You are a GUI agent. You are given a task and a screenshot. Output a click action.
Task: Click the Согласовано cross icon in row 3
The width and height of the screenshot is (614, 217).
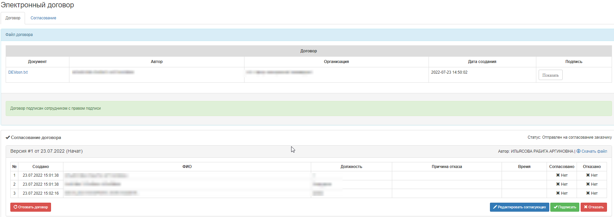click(558, 193)
